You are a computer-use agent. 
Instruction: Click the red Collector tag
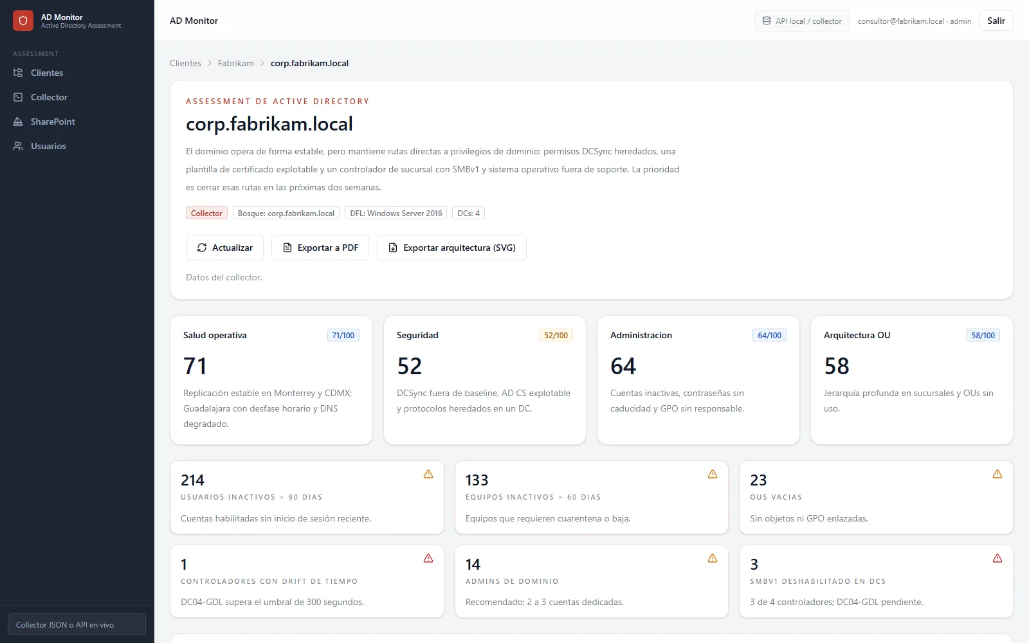206,213
